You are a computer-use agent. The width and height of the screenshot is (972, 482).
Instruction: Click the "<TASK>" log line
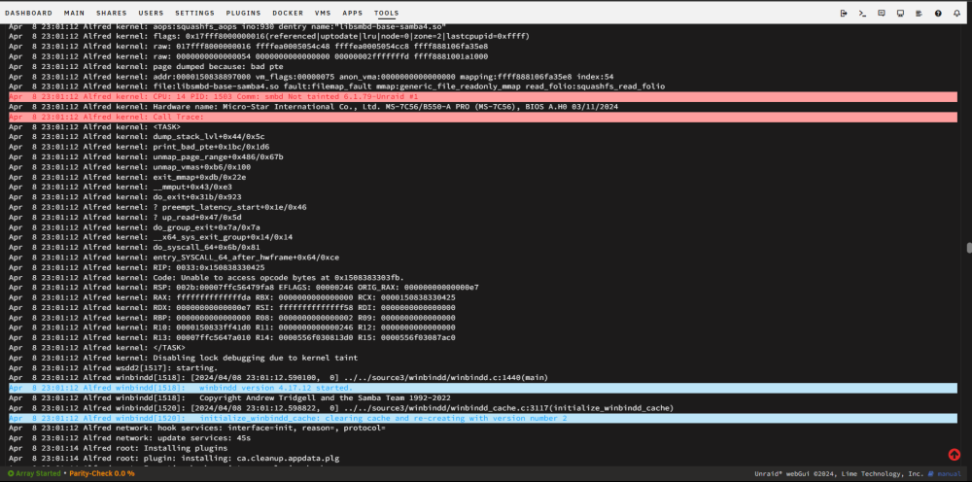tap(95, 127)
